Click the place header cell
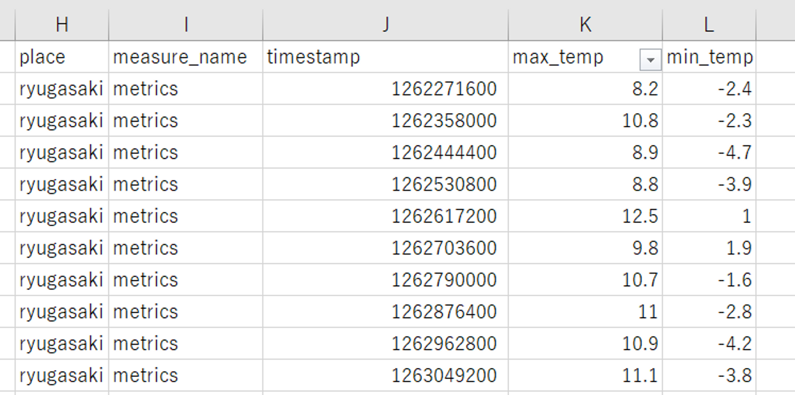 [x=62, y=57]
